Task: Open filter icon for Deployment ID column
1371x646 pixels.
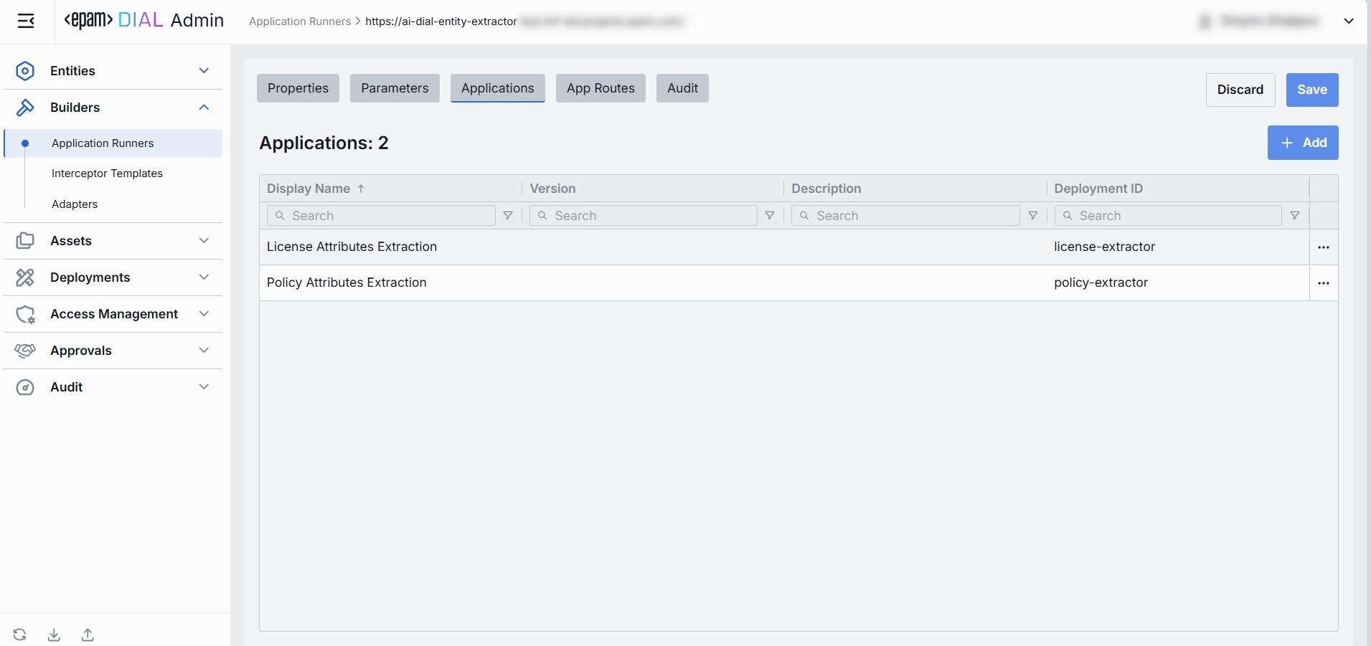Action: point(1295,216)
